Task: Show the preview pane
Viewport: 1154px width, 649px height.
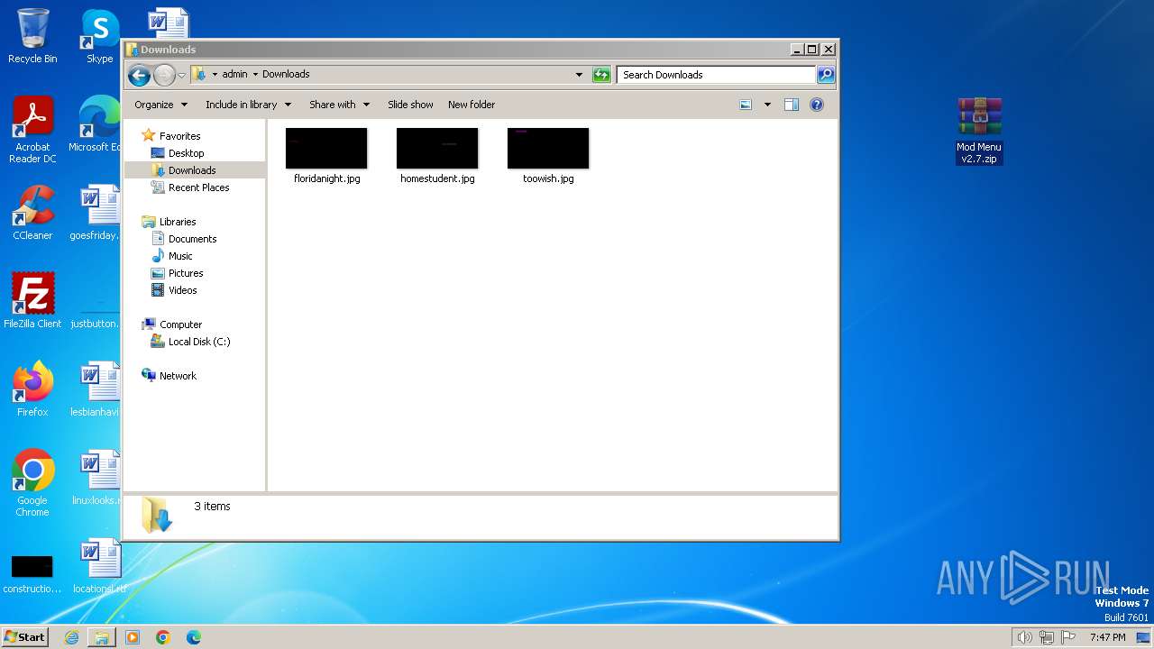Action: tap(792, 105)
